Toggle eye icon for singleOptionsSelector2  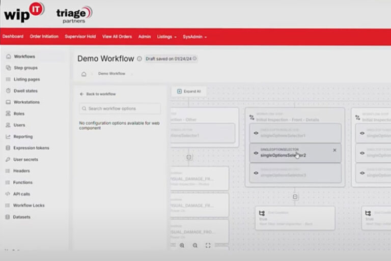click(256, 153)
